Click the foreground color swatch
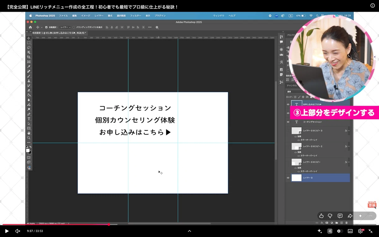Image resolution: width=379 pixels, height=237 pixels. point(28,150)
